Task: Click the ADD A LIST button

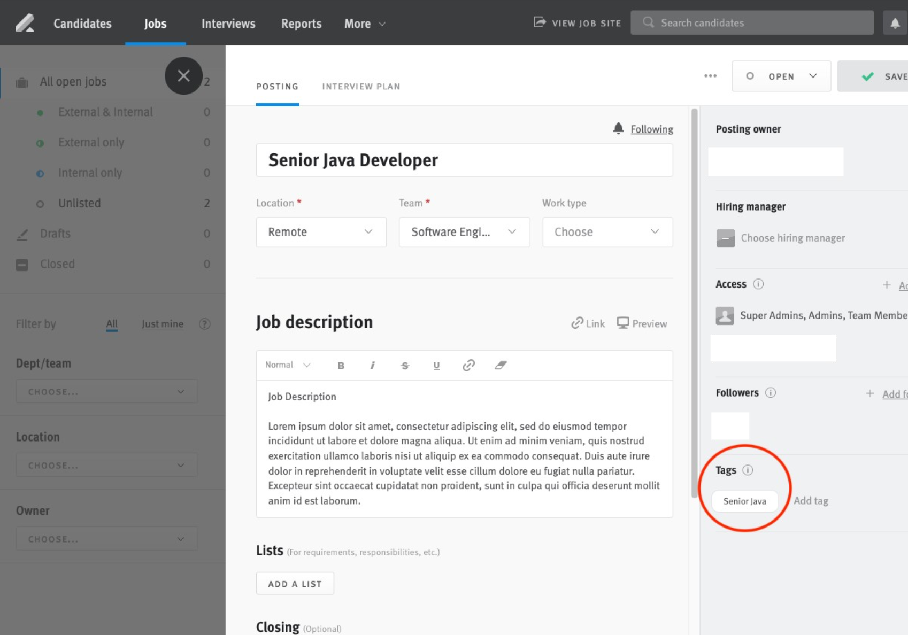Action: 295,583
